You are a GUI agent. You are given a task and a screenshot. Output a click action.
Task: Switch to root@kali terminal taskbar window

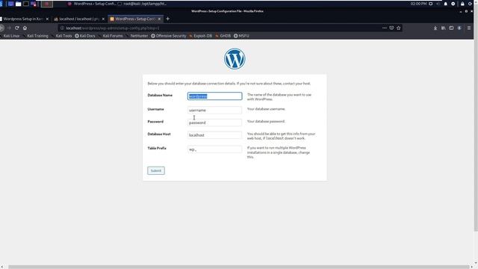(x=143, y=4)
